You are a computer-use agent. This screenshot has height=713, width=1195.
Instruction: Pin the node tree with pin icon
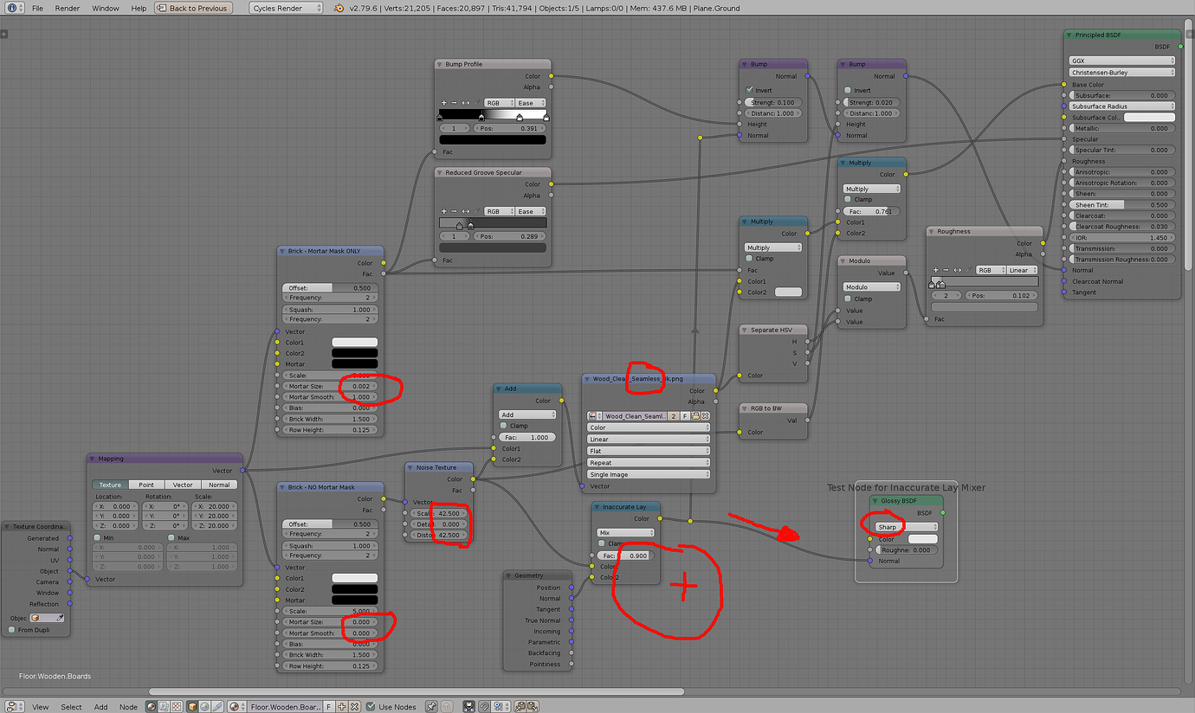[x=432, y=706]
